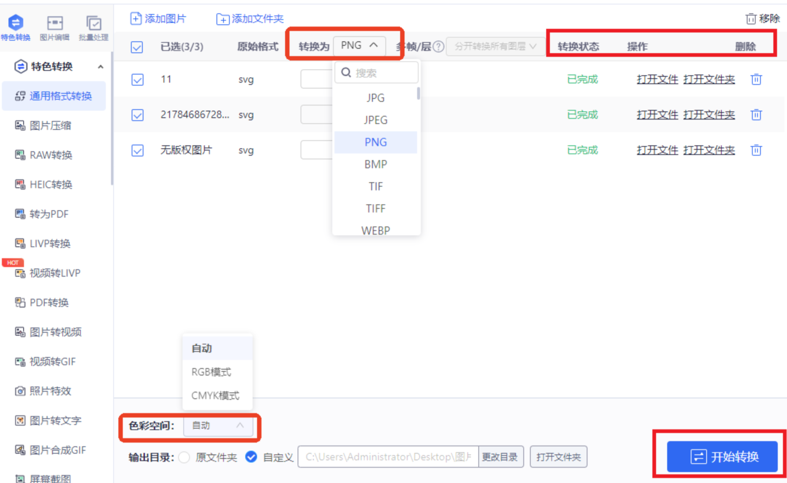787x483 pixels.
Task: Choose 自动 color space option
Action: (x=218, y=348)
